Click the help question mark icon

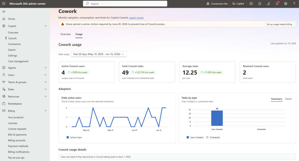294,3
